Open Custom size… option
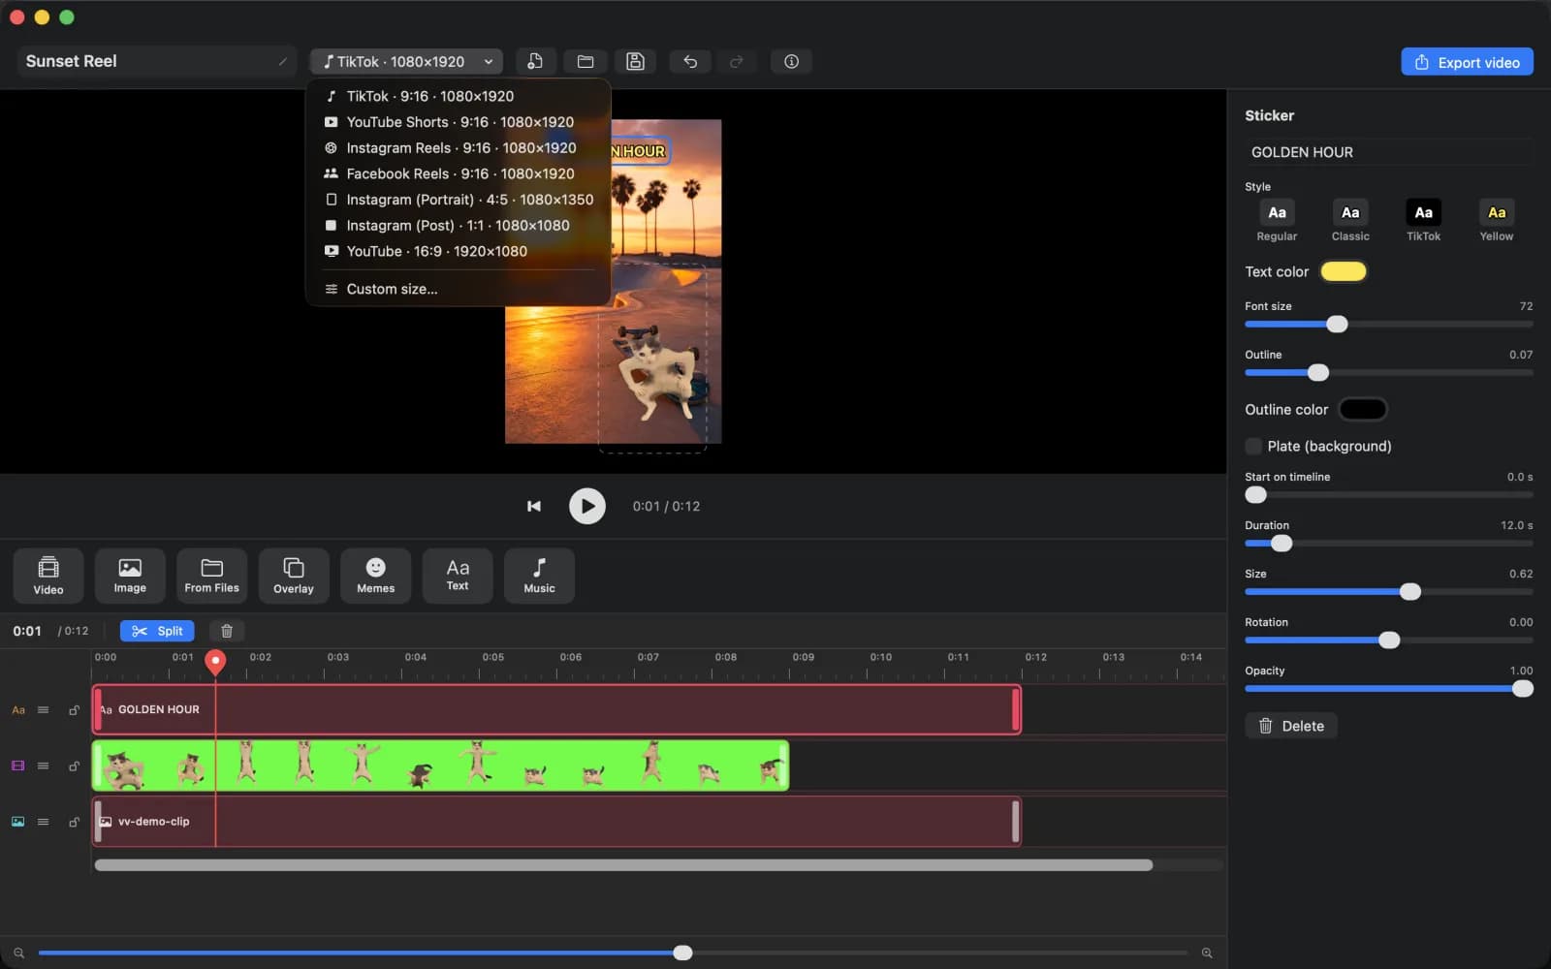Viewport: 1551px width, 969px height. 458,289
